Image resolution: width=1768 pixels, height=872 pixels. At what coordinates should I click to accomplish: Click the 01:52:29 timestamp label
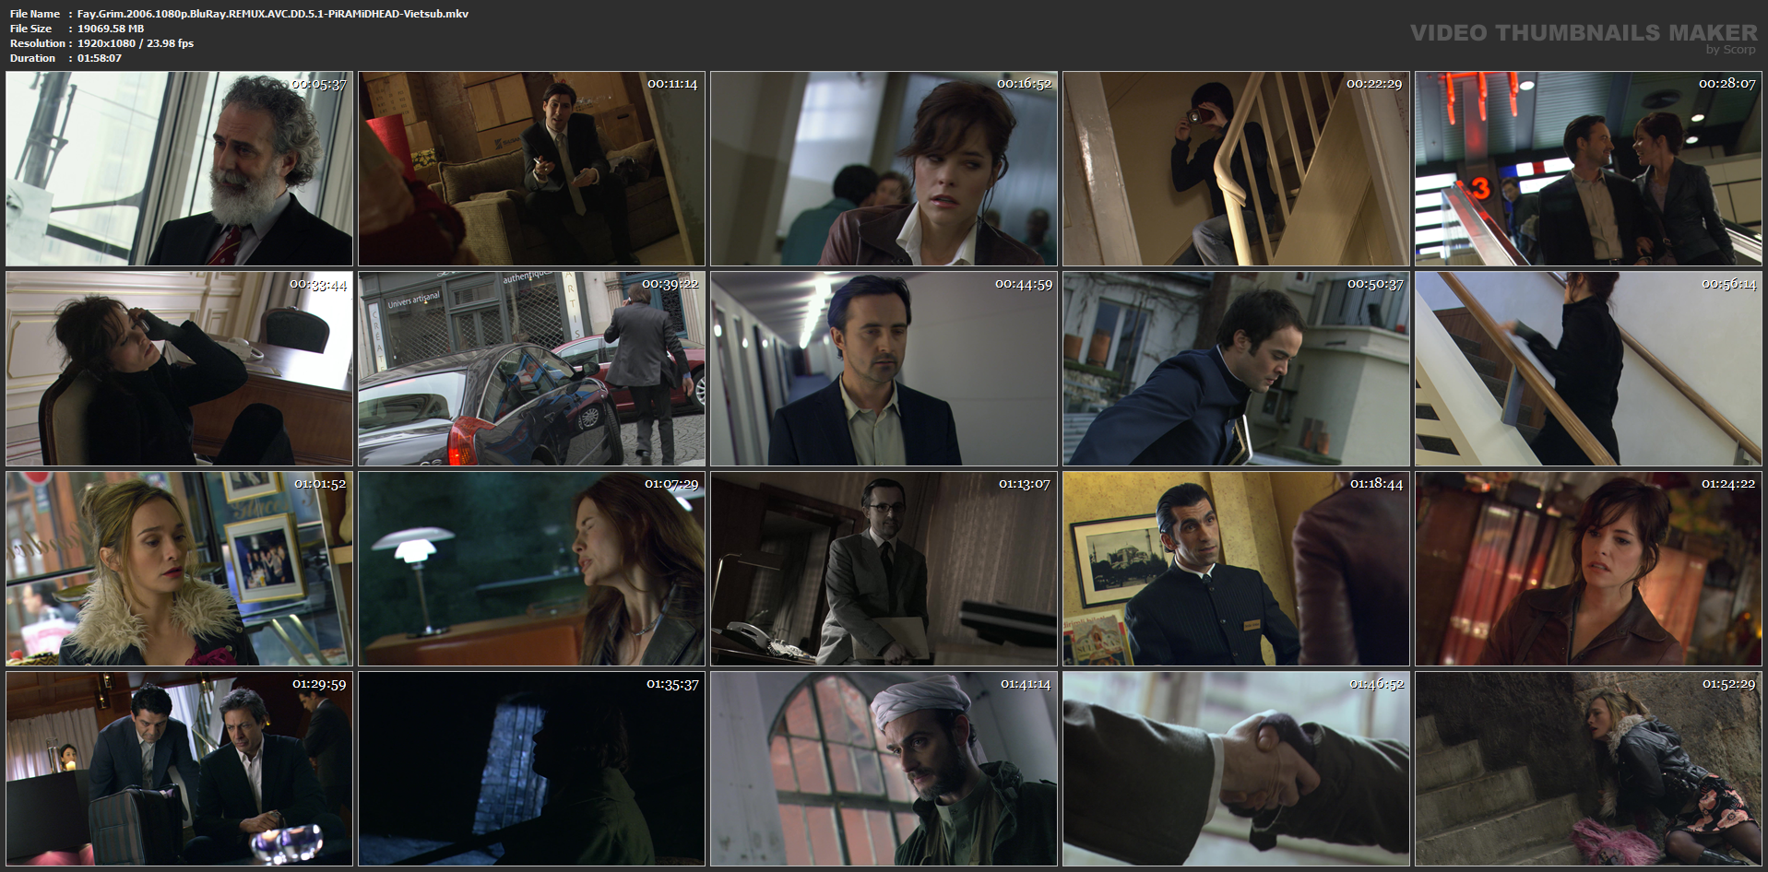click(x=1728, y=684)
